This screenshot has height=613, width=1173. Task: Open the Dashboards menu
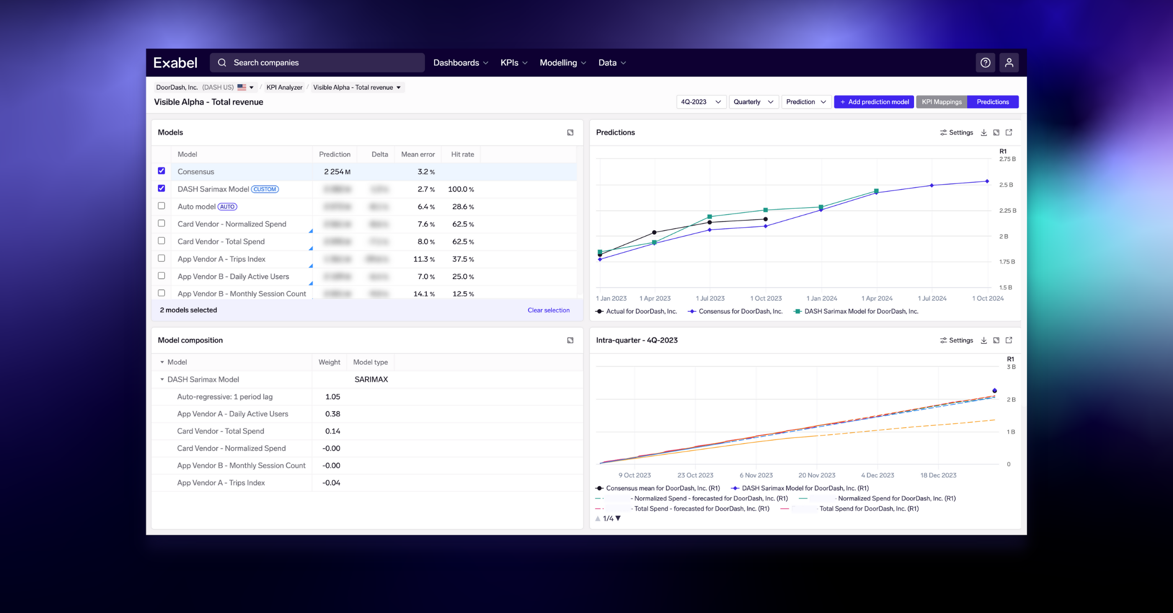(459, 62)
